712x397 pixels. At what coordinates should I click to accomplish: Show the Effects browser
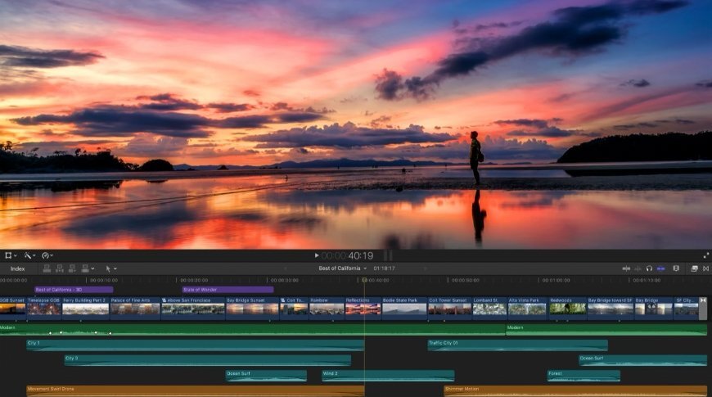(694, 269)
